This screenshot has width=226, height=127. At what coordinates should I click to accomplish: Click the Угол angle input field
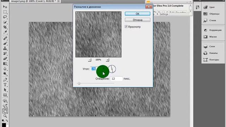[x=97, y=69]
